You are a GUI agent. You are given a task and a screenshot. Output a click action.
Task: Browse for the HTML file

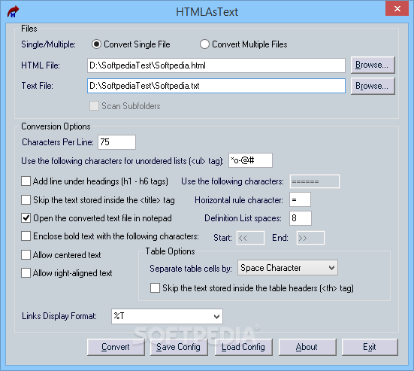click(x=373, y=65)
